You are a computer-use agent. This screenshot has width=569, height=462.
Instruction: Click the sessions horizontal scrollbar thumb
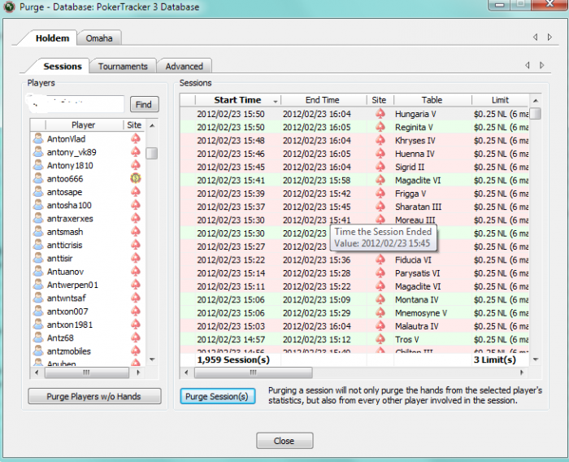254,373
